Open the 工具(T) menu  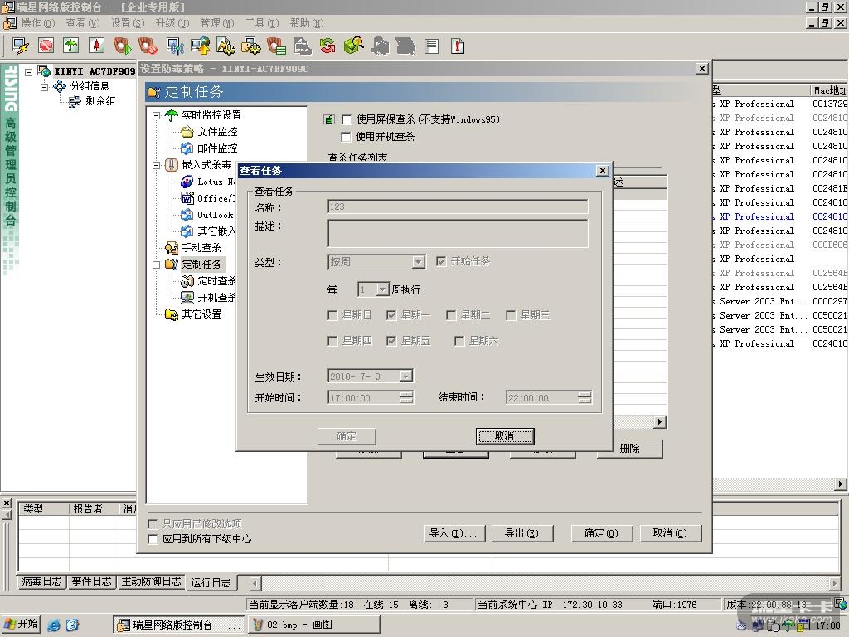pyautogui.click(x=260, y=23)
